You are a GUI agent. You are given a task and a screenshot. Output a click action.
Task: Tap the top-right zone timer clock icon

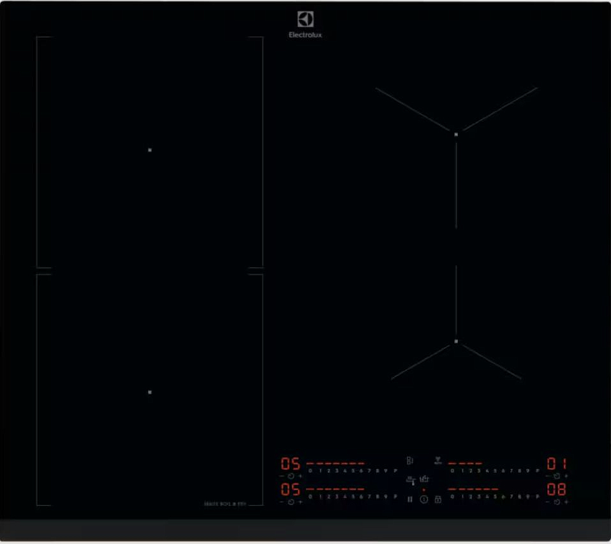pyautogui.click(x=556, y=475)
